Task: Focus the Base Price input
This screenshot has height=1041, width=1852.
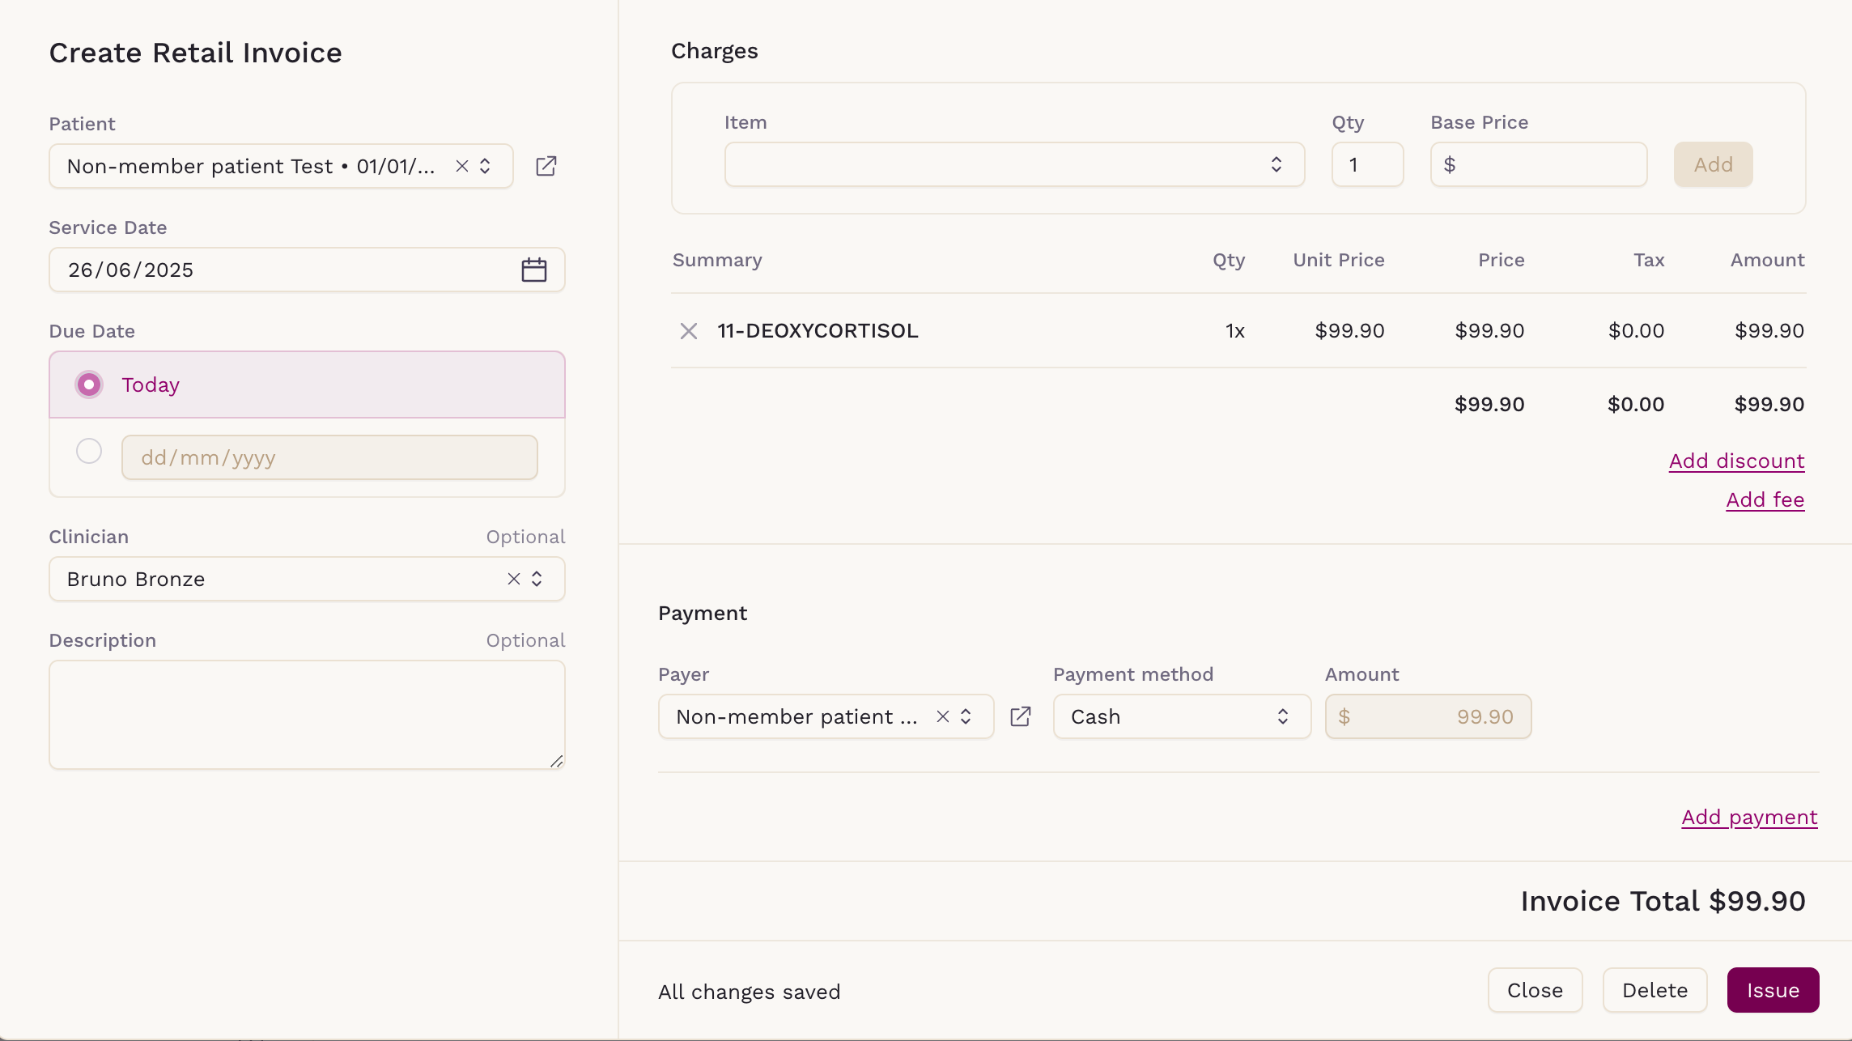Action: coord(1538,164)
